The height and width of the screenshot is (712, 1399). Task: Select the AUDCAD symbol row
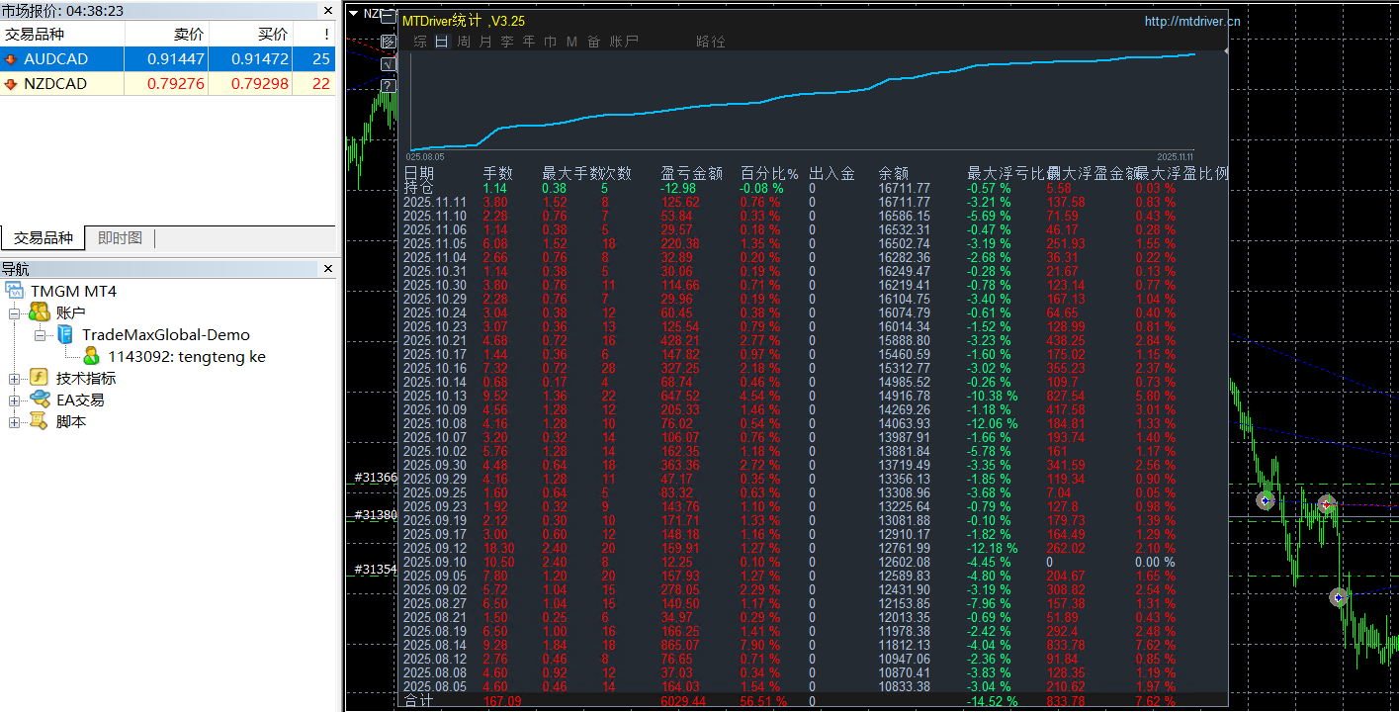pyautogui.click(x=168, y=59)
